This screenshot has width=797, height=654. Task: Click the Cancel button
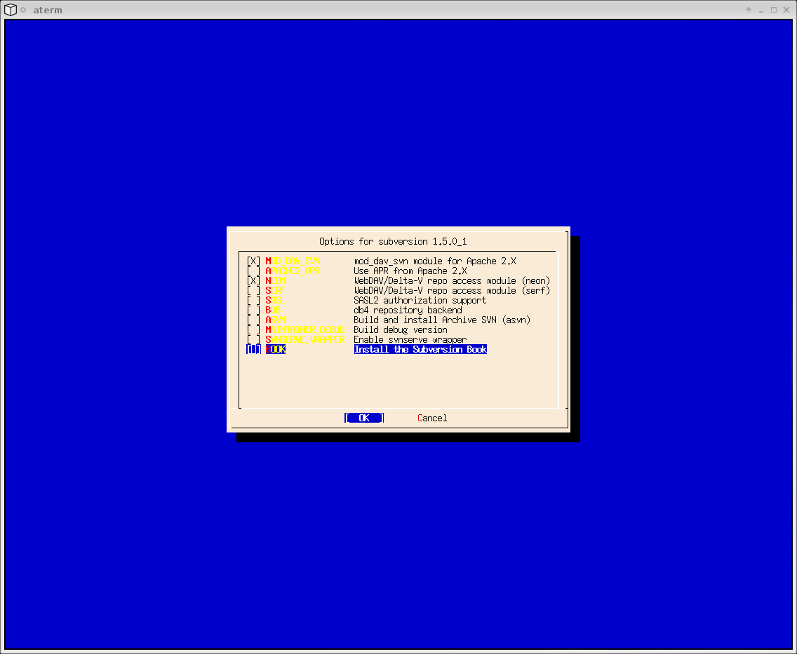point(432,418)
